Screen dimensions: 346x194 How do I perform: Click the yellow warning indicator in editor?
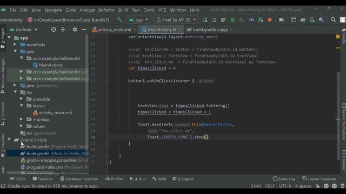[338, 37]
